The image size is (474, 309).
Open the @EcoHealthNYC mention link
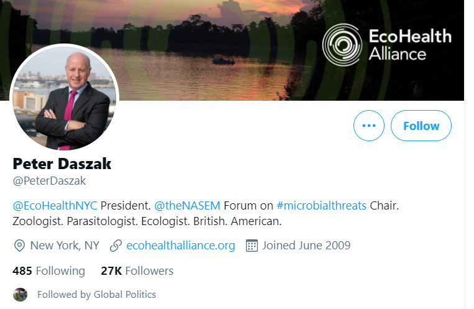point(55,206)
